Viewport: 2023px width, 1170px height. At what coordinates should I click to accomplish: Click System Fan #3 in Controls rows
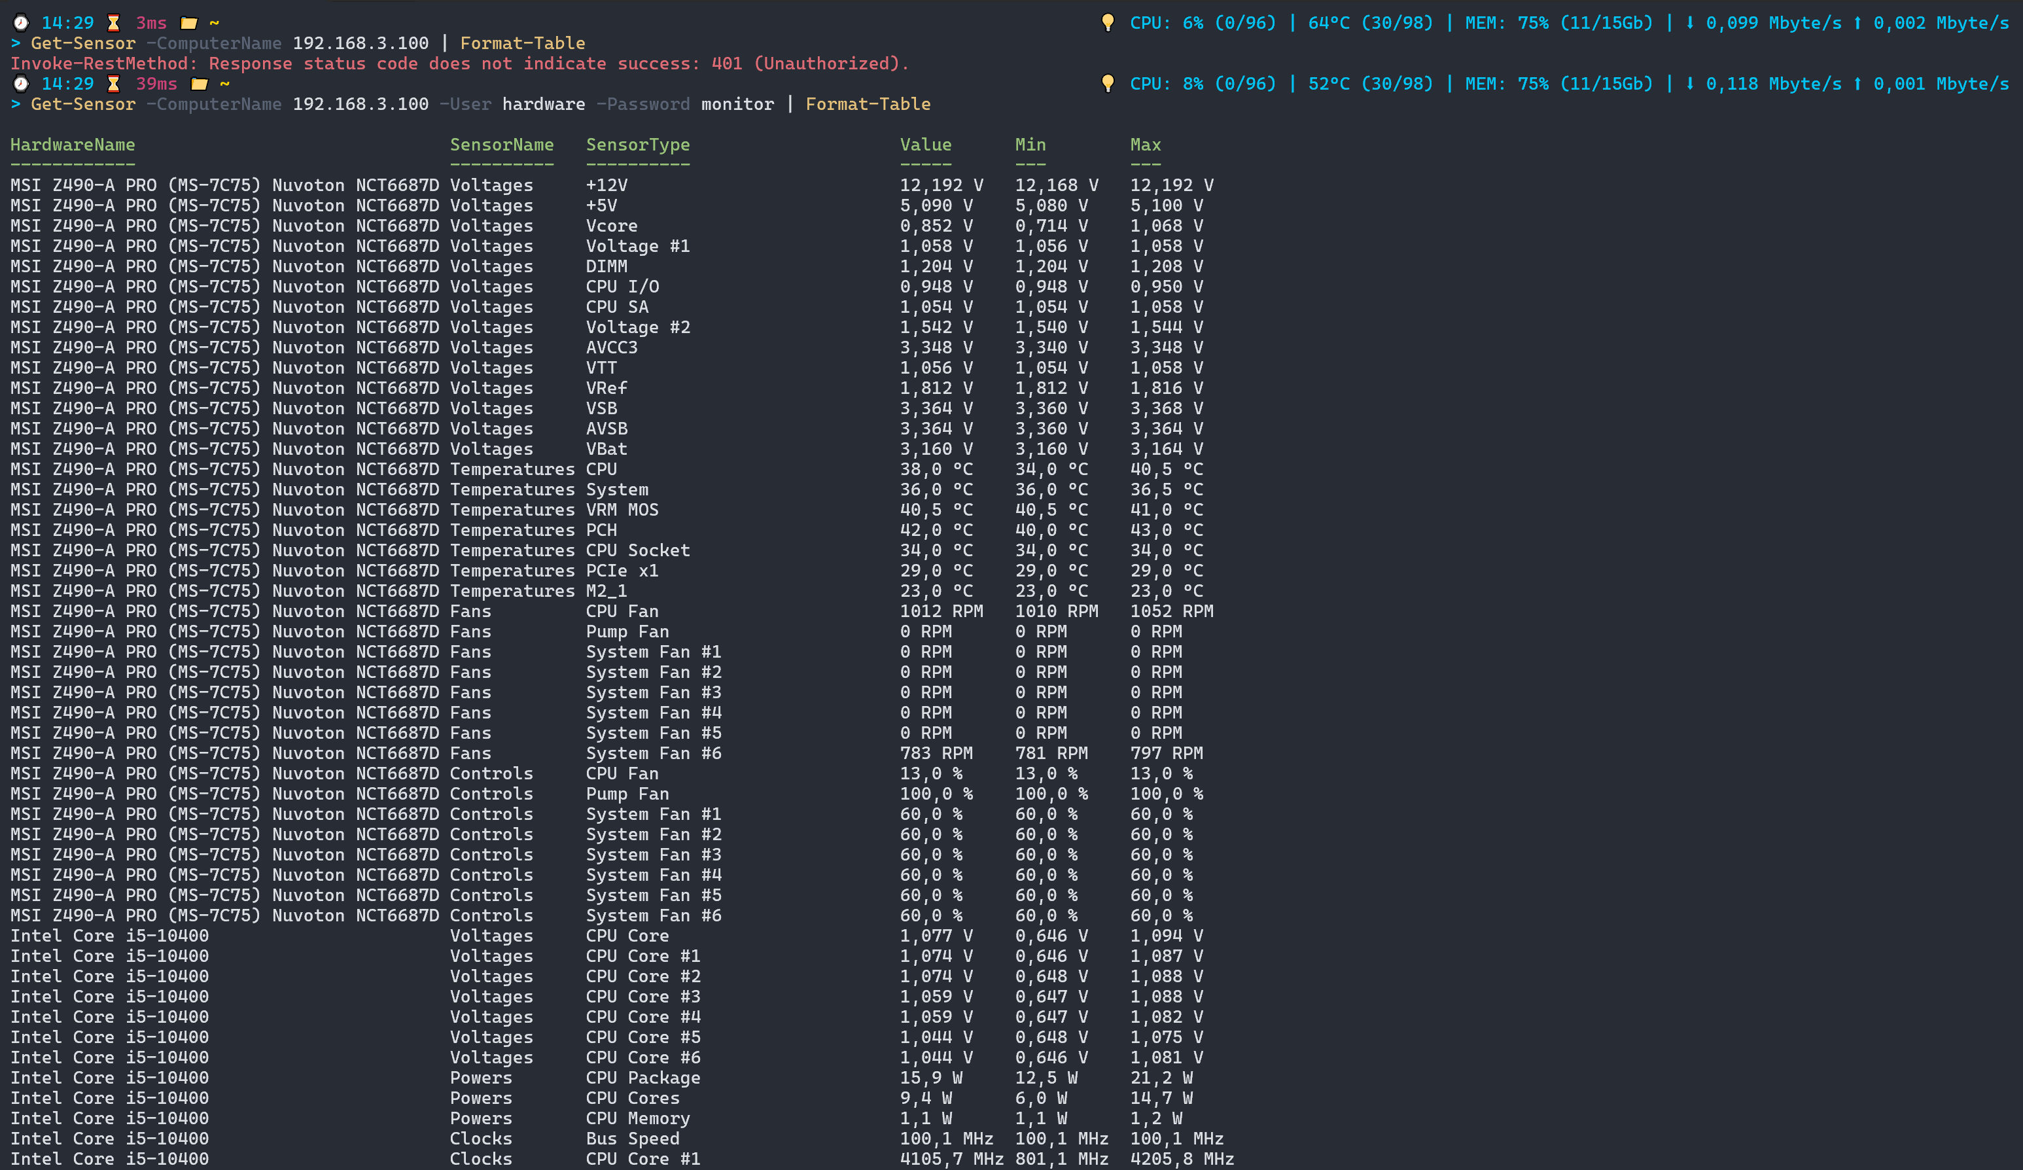(x=654, y=855)
